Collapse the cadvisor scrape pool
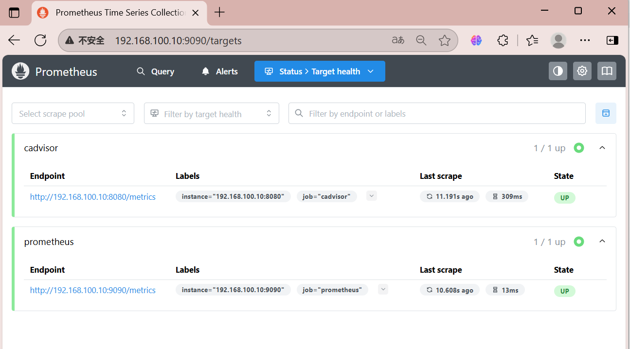This screenshot has height=349, width=630. (x=602, y=148)
